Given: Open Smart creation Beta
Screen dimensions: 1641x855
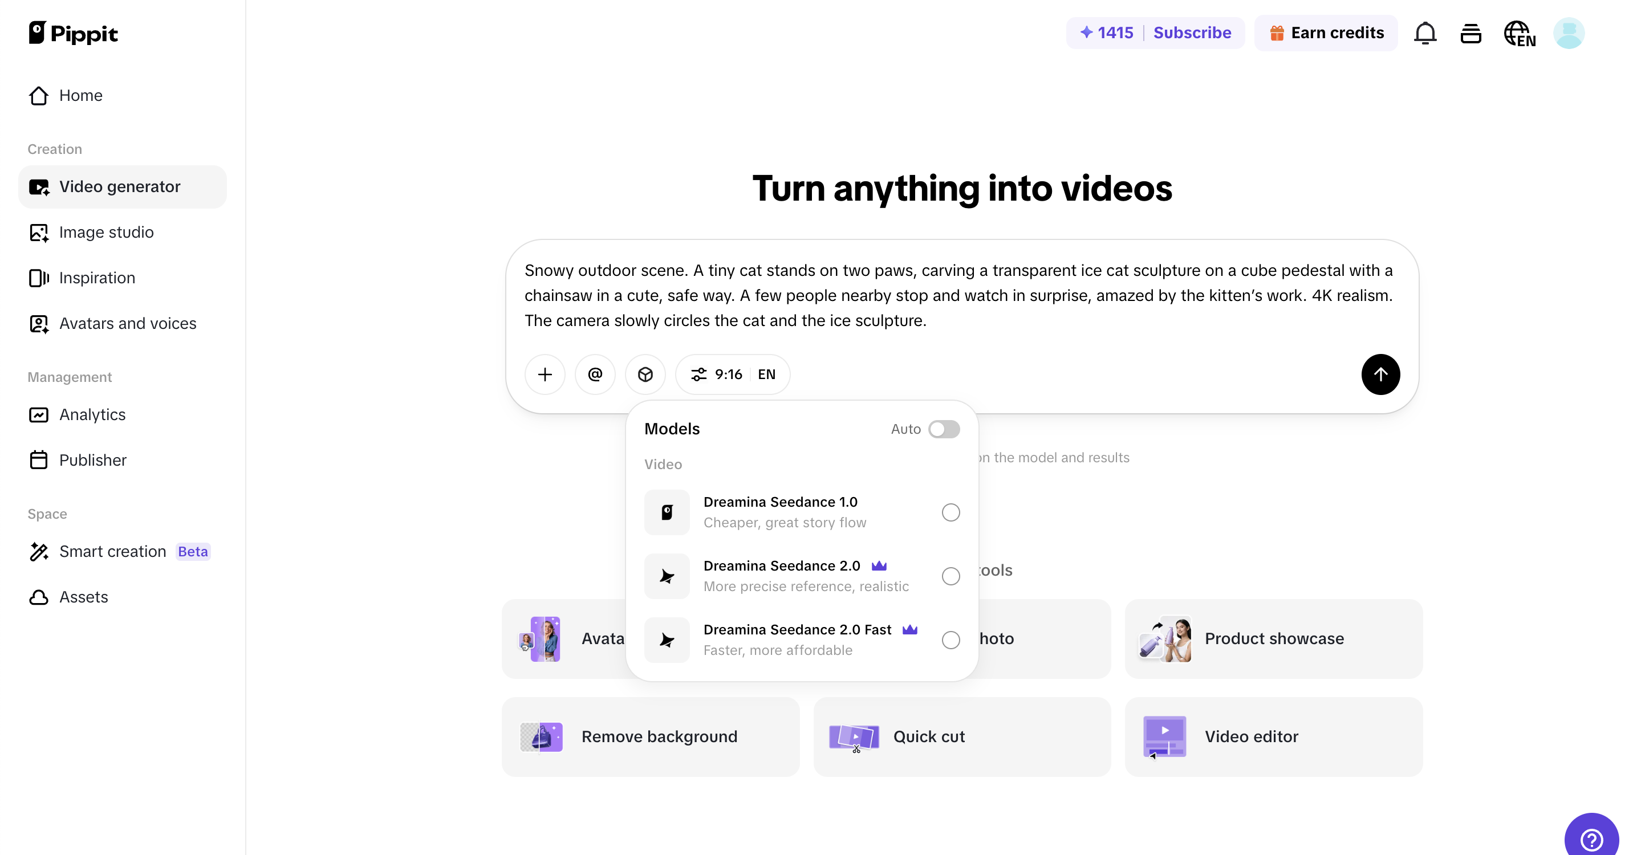Looking at the screenshot, I should coord(123,551).
